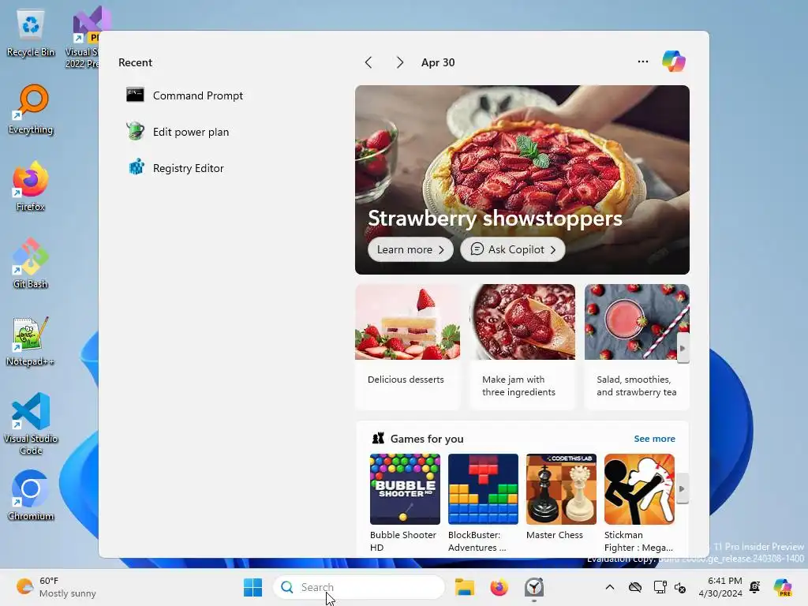Click Learn more on strawberry banner

tap(410, 249)
